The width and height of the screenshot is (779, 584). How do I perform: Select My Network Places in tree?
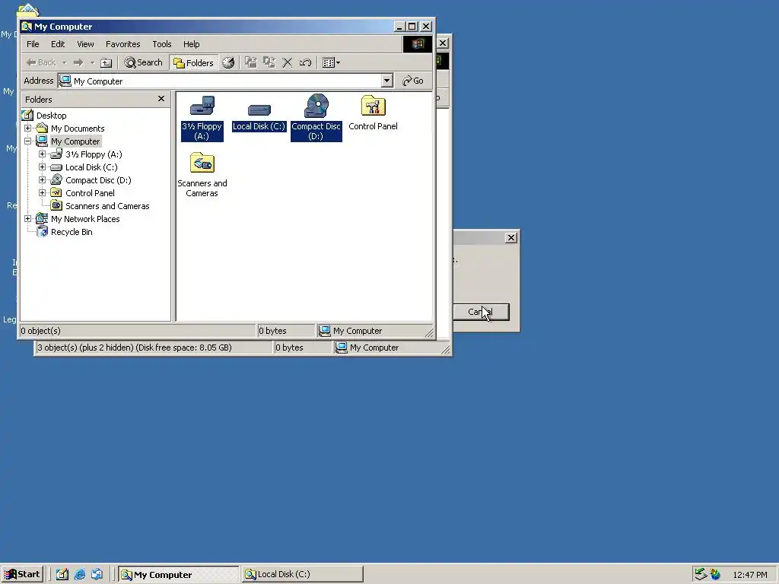pyautogui.click(x=85, y=219)
